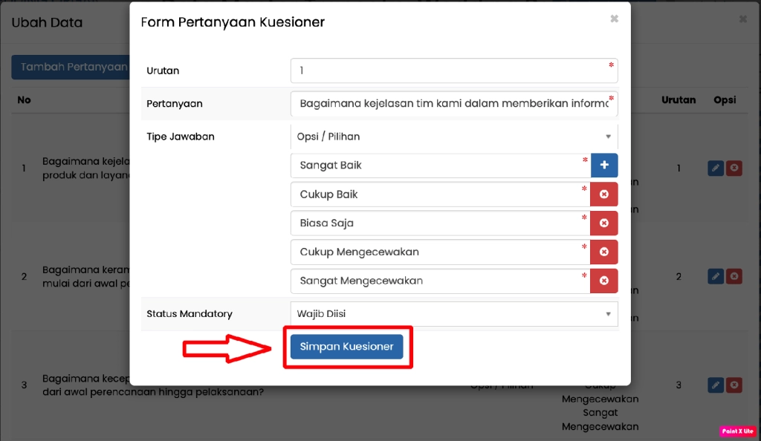This screenshot has height=441, width=761.
Task: Edit question row 1 with pencil icon
Action: coord(715,169)
